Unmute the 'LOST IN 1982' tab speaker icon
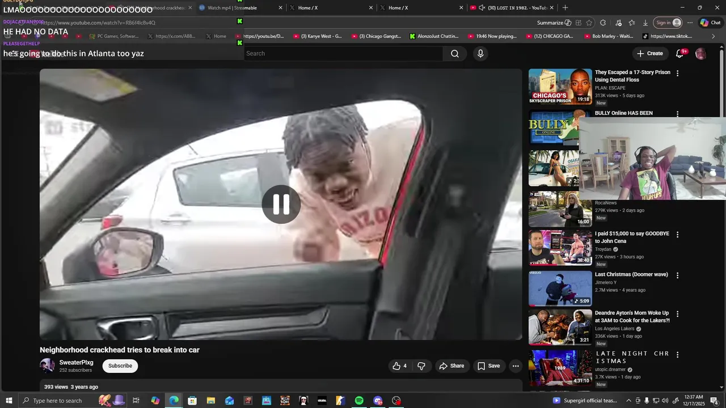This screenshot has width=726, height=408. [482, 8]
